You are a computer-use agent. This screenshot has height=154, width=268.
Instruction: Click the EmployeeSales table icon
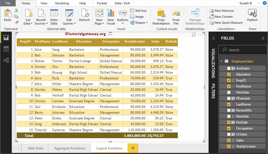pos(226,61)
